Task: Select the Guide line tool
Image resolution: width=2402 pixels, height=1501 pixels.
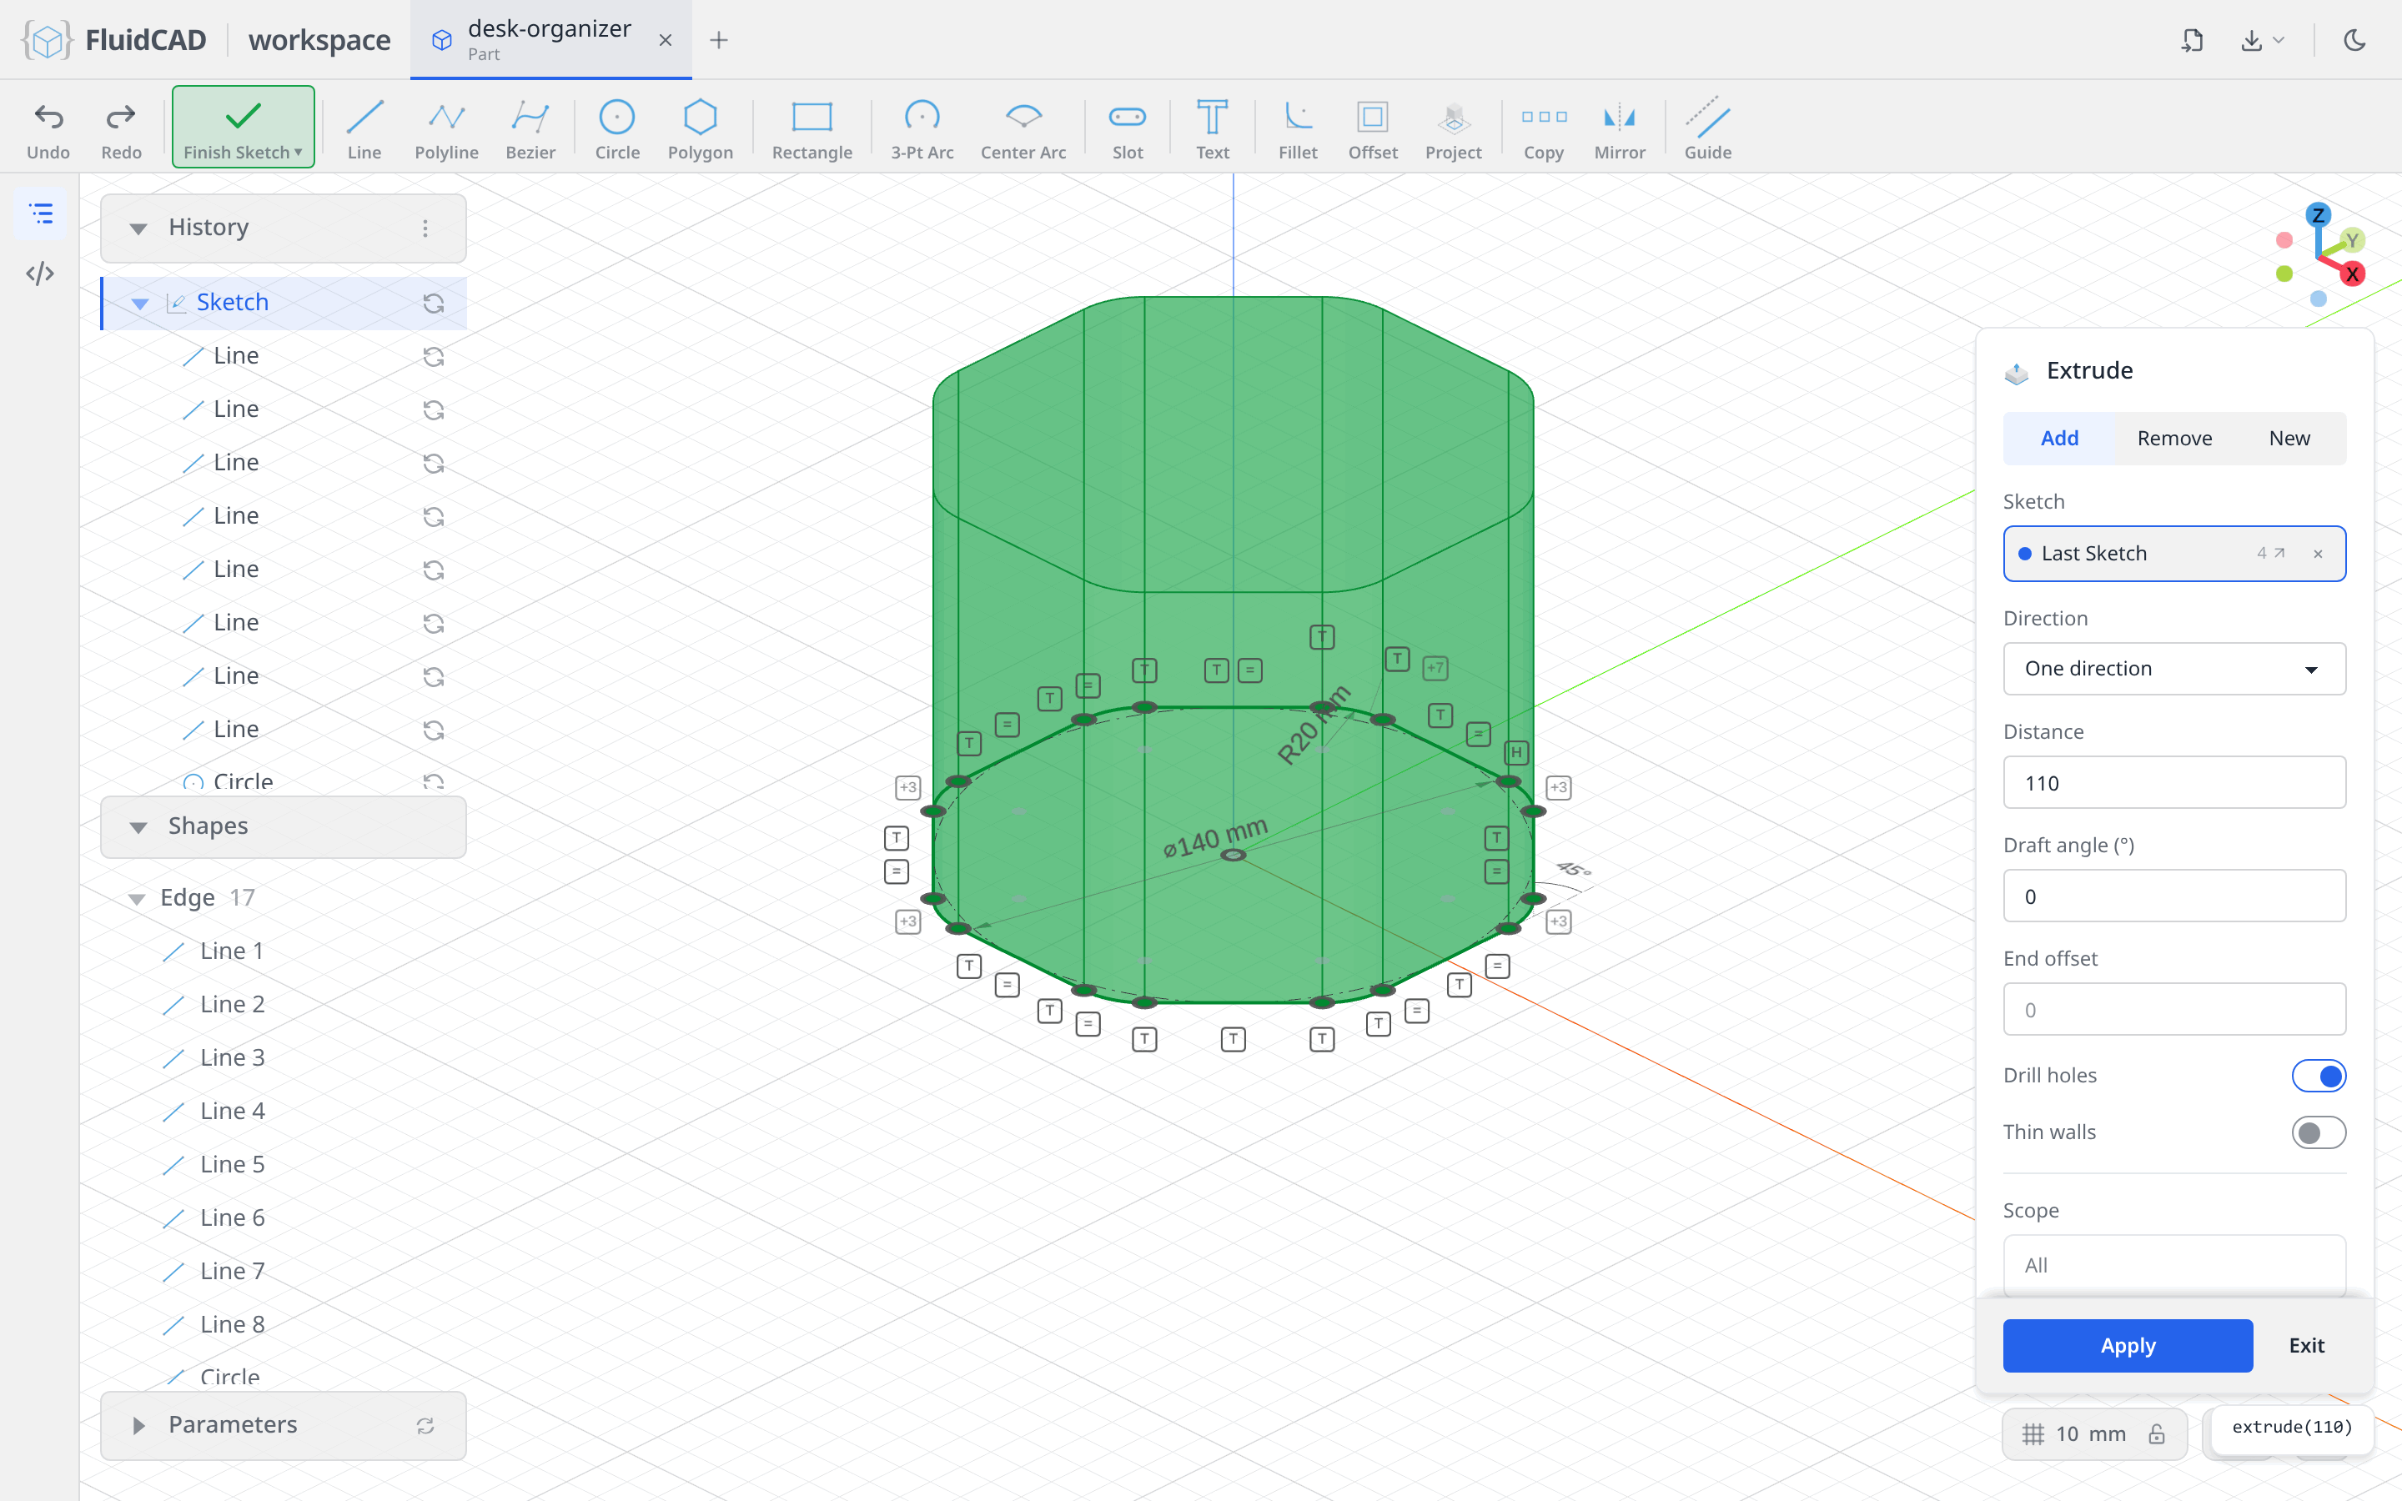Action: 1707,129
